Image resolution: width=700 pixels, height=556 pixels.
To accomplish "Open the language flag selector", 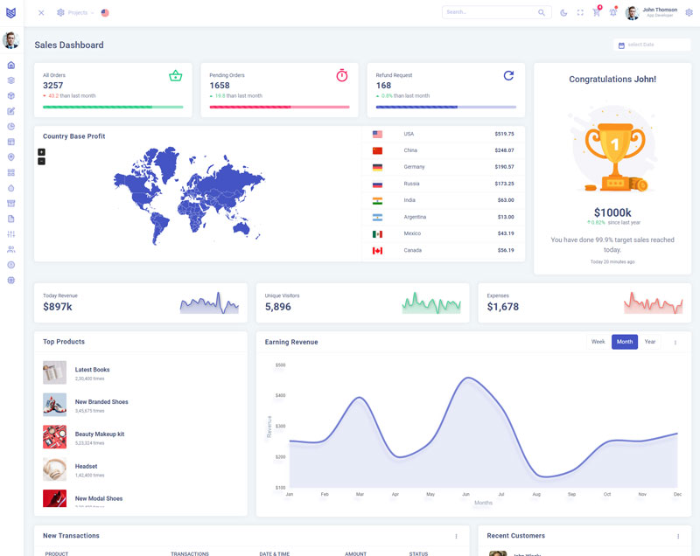I will 105,12.
